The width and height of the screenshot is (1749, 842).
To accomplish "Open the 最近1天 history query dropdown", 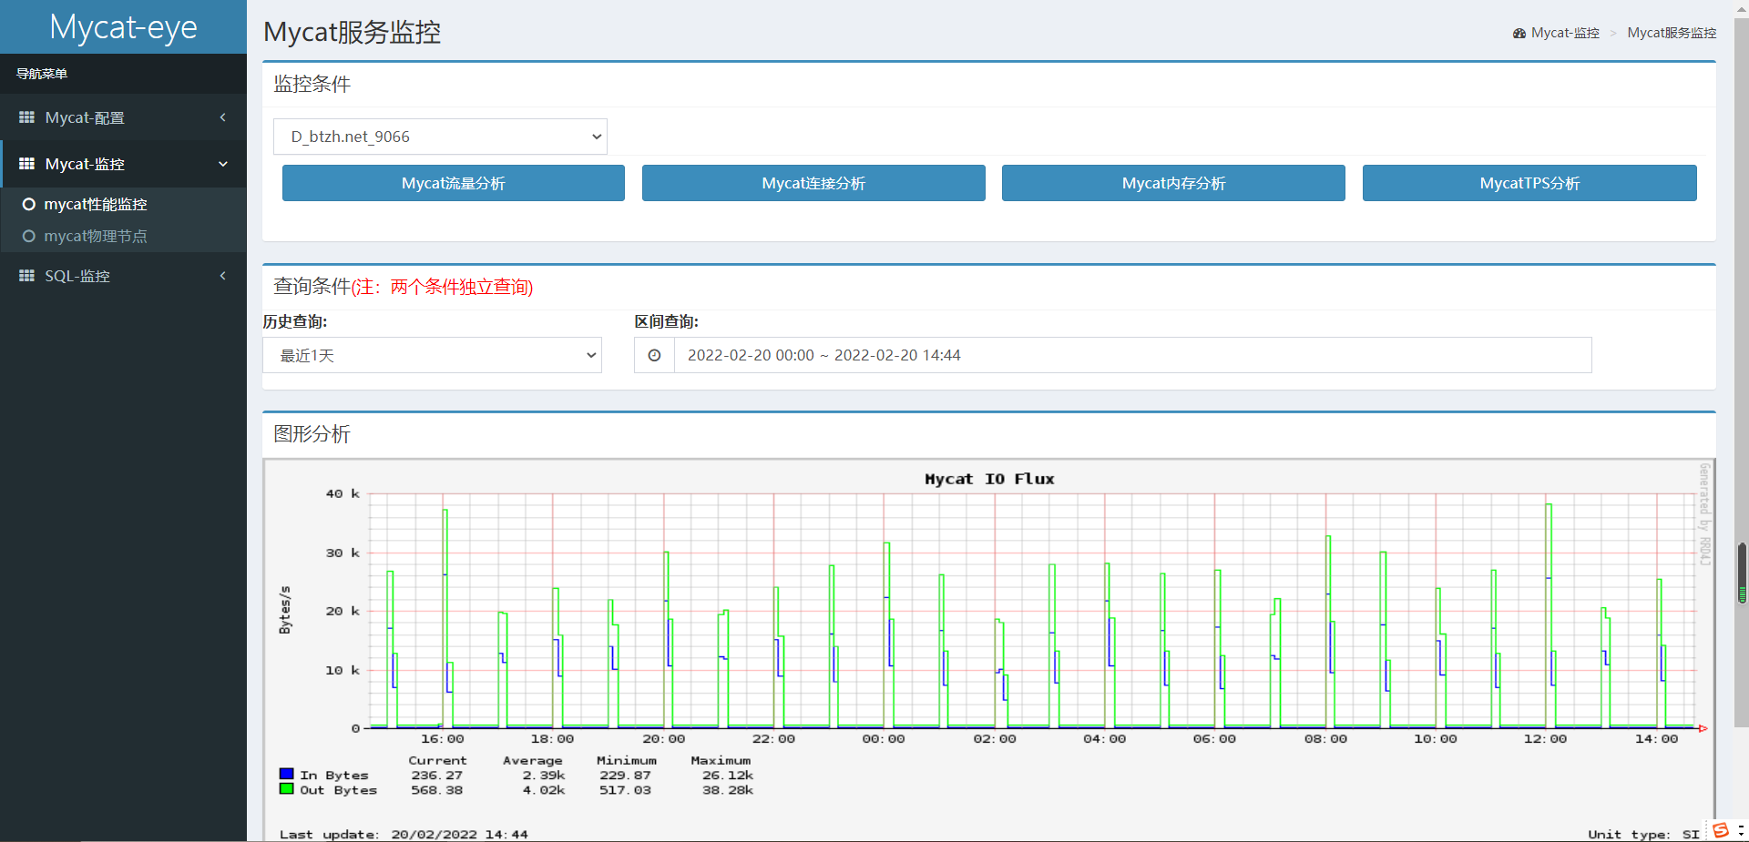I will click(432, 355).
